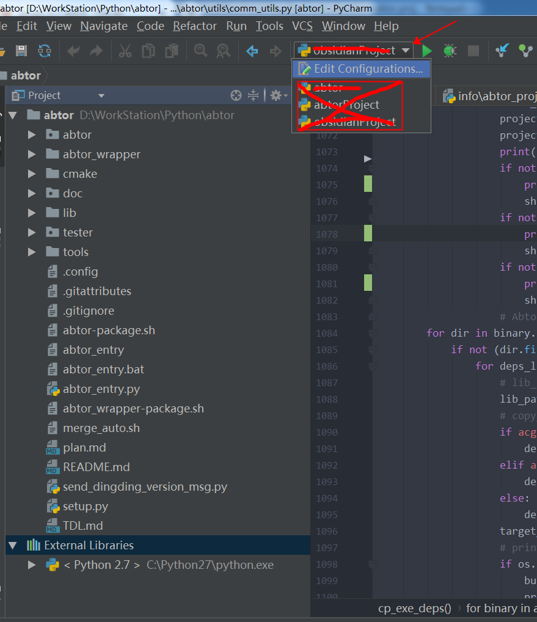Select the merge_auto.sh file

click(x=101, y=428)
